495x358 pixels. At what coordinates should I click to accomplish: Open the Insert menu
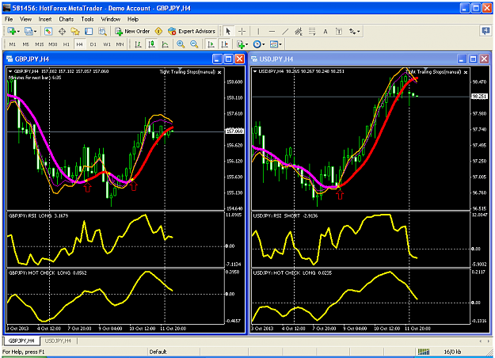[45, 19]
